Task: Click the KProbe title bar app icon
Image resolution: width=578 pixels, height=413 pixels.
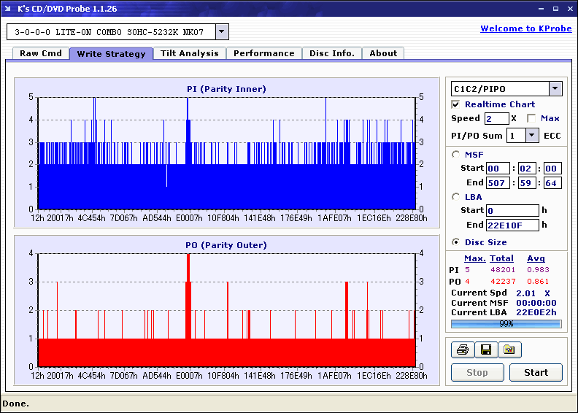Action: pos(9,9)
